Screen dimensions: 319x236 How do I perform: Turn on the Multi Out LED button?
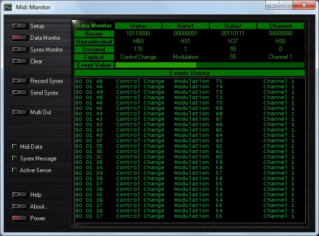(20, 112)
